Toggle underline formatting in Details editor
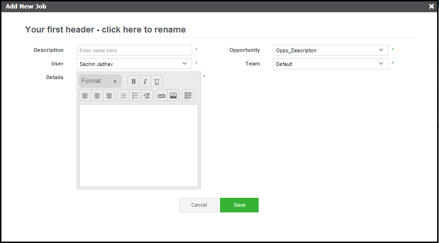The image size is (439, 243). coord(157,81)
